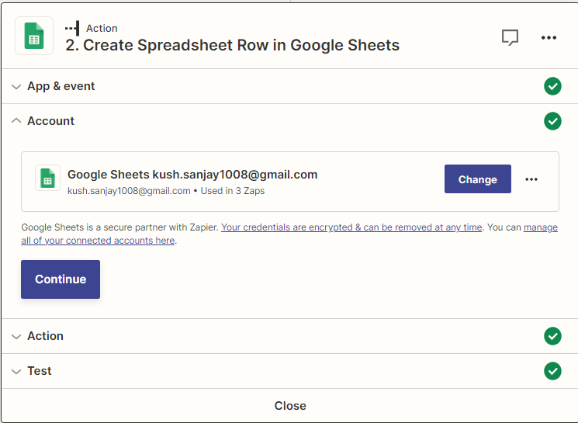Click the green checkmark on Account row

pyautogui.click(x=552, y=121)
